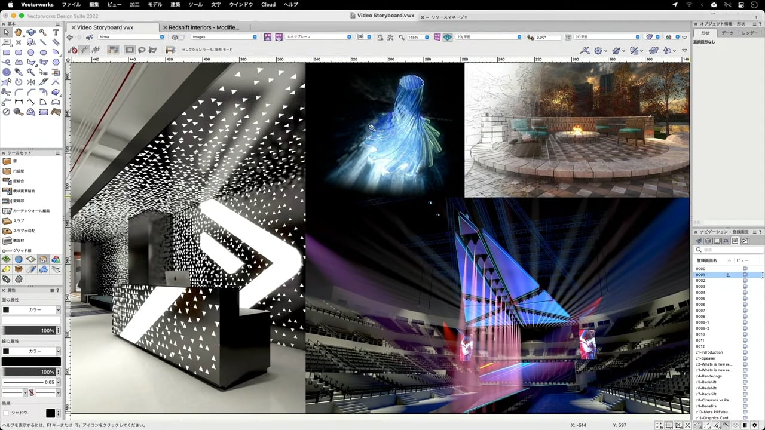Expand the 145% zoom dropdown
The width and height of the screenshot is (765, 430).
[427, 37]
